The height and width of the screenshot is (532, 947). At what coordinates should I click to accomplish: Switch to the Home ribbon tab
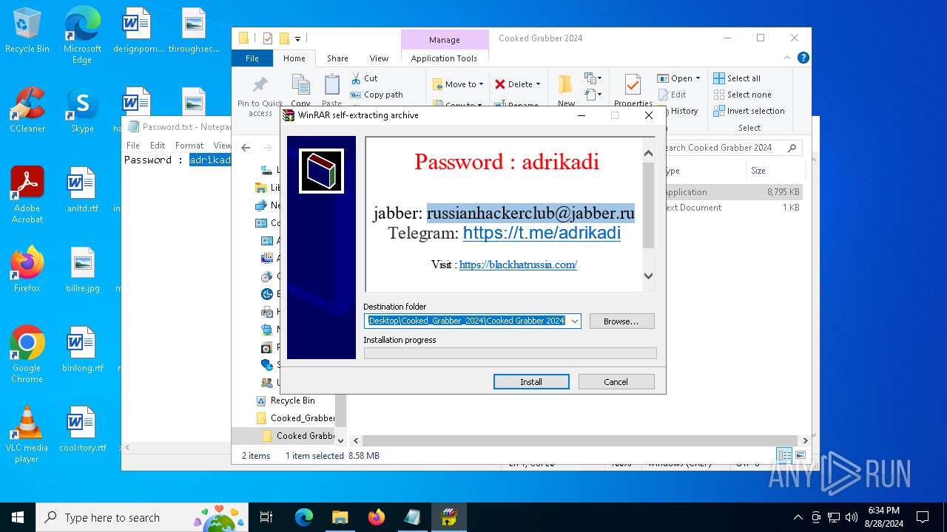tap(294, 58)
